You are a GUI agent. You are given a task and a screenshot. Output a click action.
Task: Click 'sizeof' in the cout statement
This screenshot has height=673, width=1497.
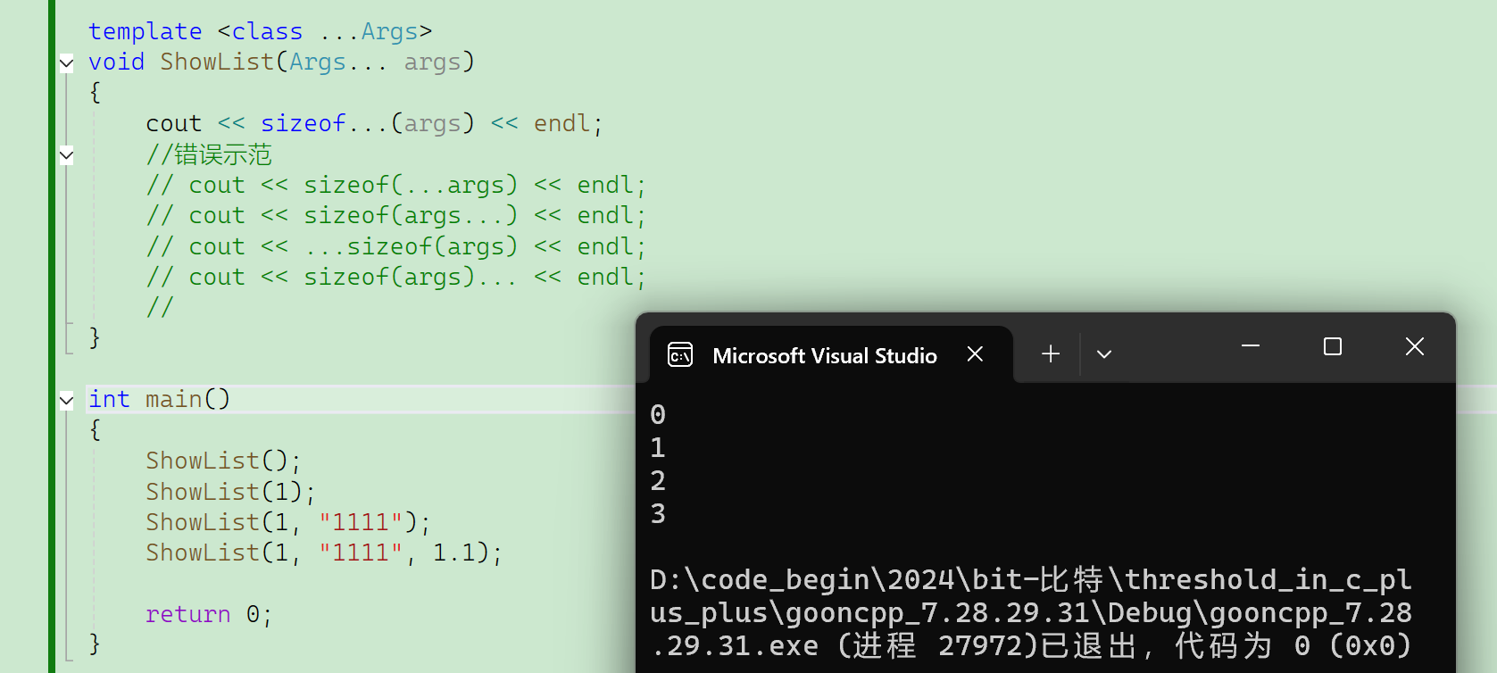pyautogui.click(x=303, y=123)
